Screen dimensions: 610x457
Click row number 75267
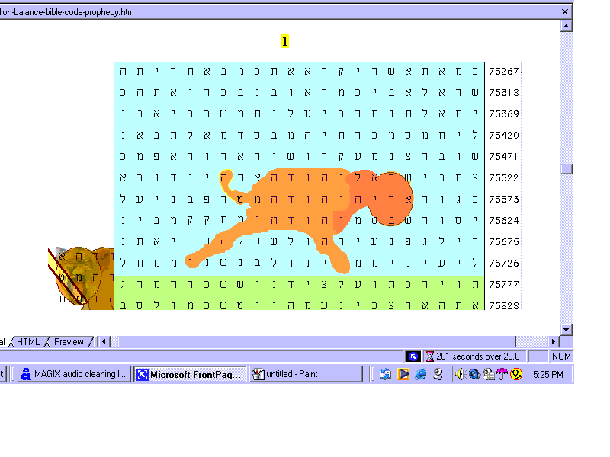coord(504,72)
